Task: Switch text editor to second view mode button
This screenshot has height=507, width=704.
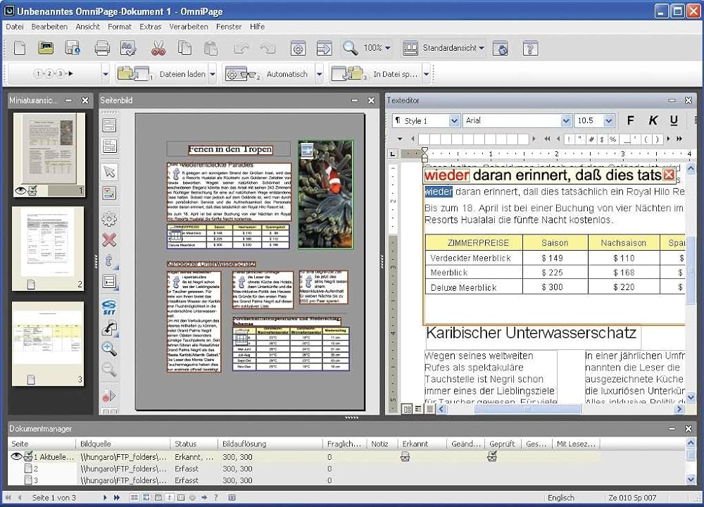Action: coord(418,409)
